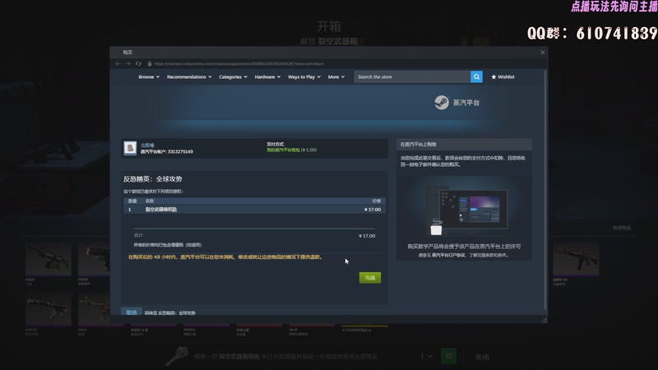The image size is (658, 370).
Task: Click the ¥ 17.00 item price
Action: tap(373, 210)
